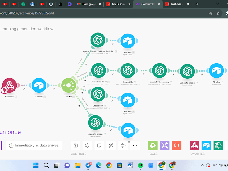Open scenario settings gear in Controls

(87, 145)
